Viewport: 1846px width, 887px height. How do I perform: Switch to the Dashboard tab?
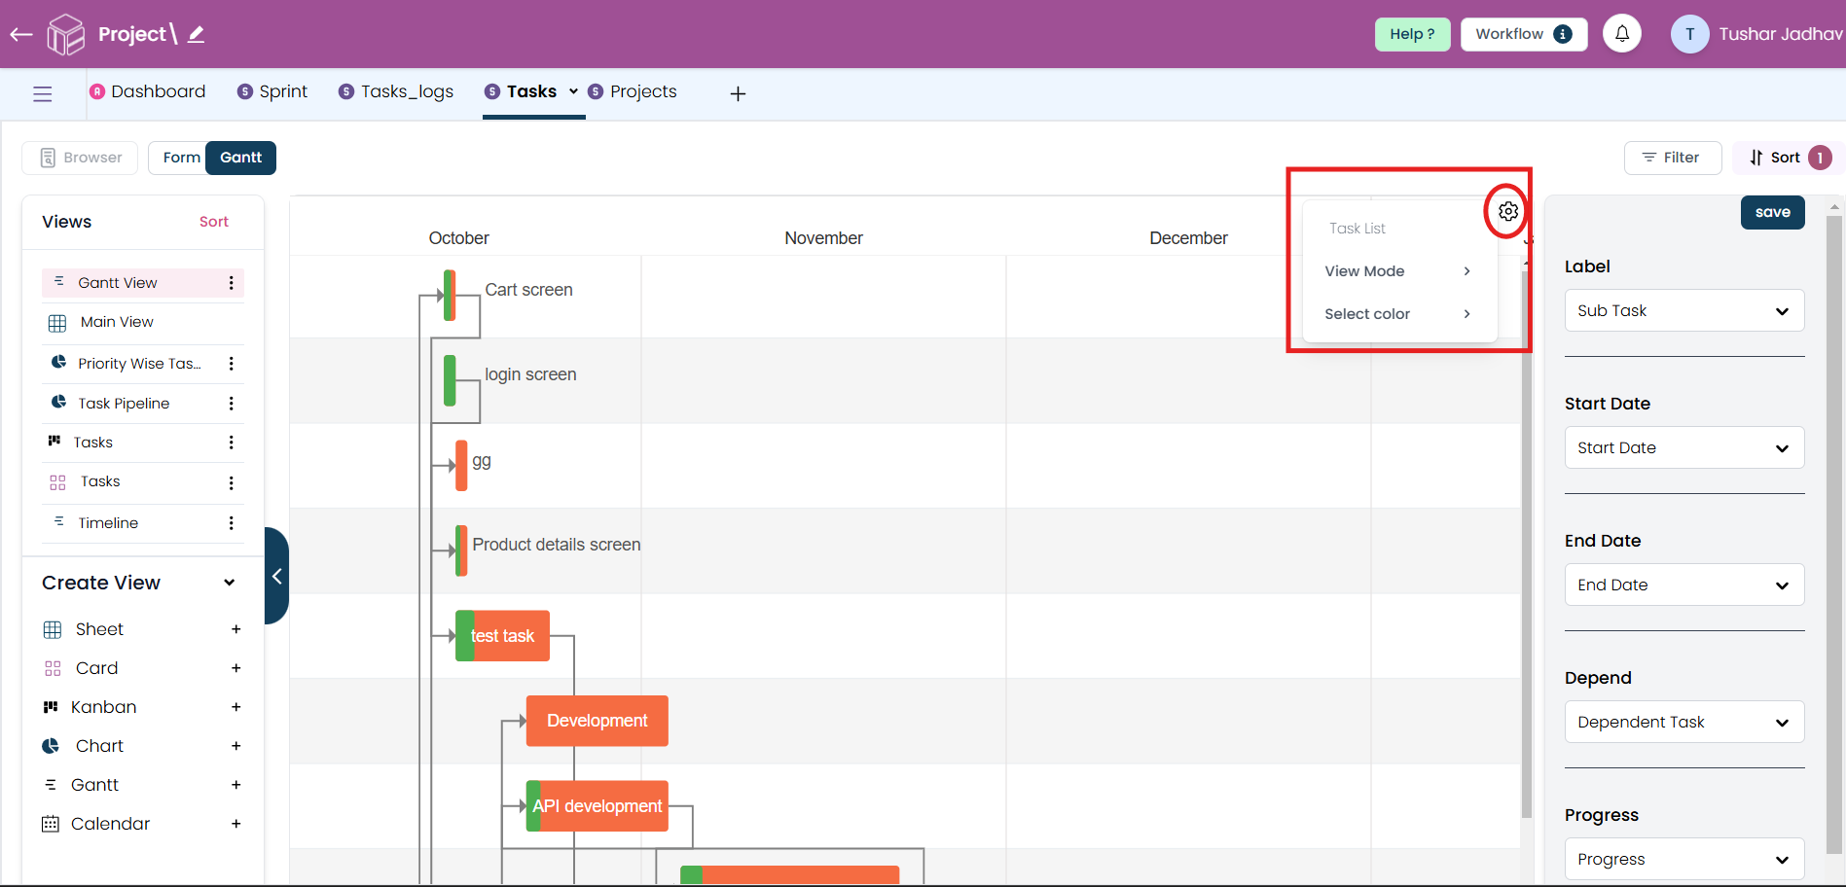pyautogui.click(x=148, y=91)
